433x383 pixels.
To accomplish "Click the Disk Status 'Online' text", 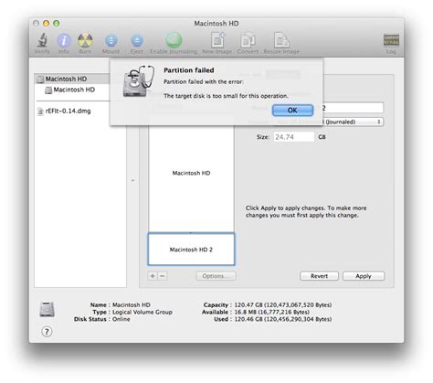I will 121,319.
